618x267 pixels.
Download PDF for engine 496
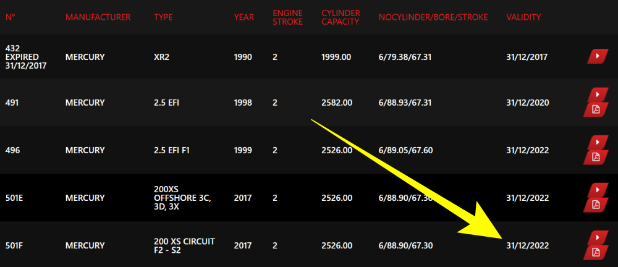pyautogui.click(x=596, y=157)
